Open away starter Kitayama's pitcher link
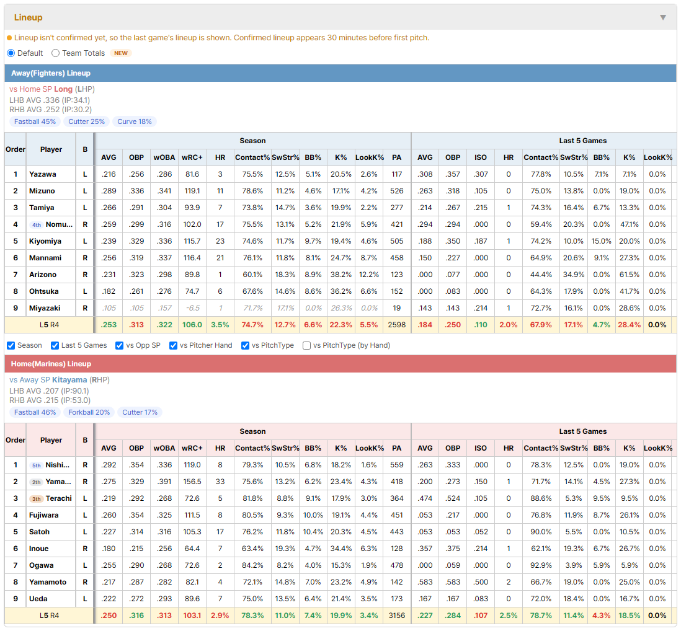 pos(69,380)
